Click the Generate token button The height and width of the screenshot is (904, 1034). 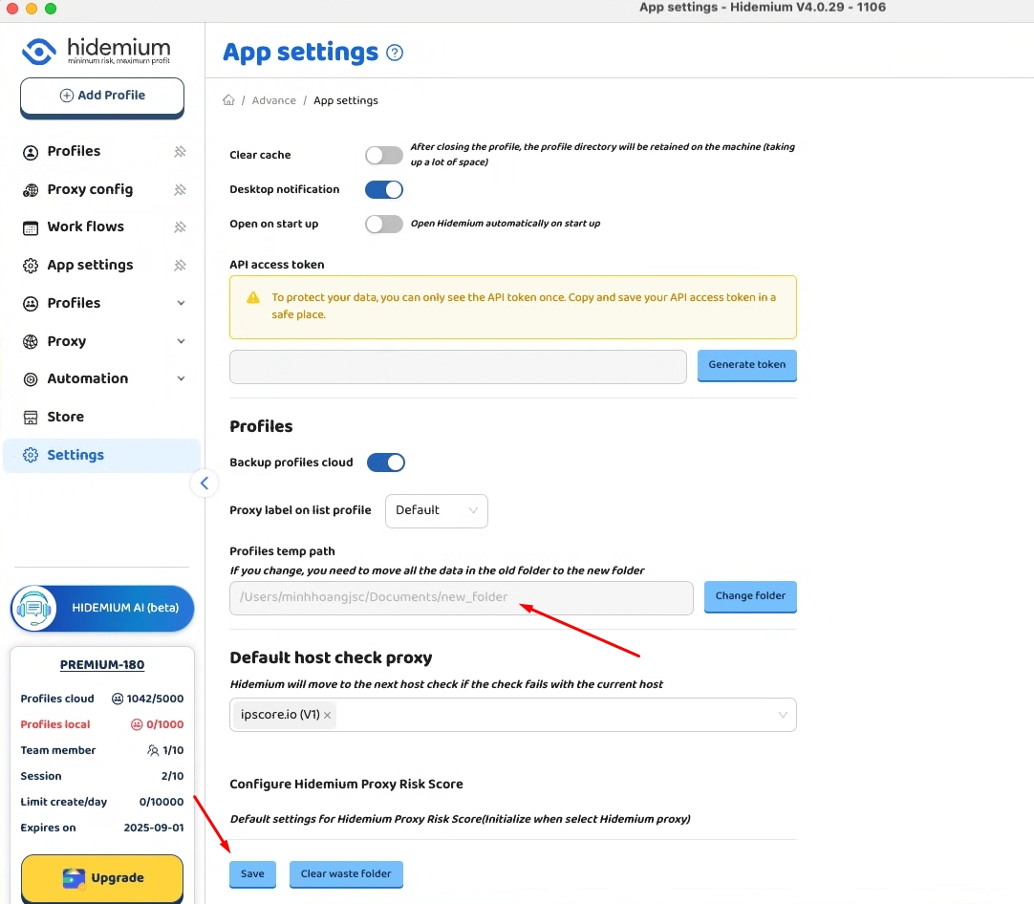[746, 365]
